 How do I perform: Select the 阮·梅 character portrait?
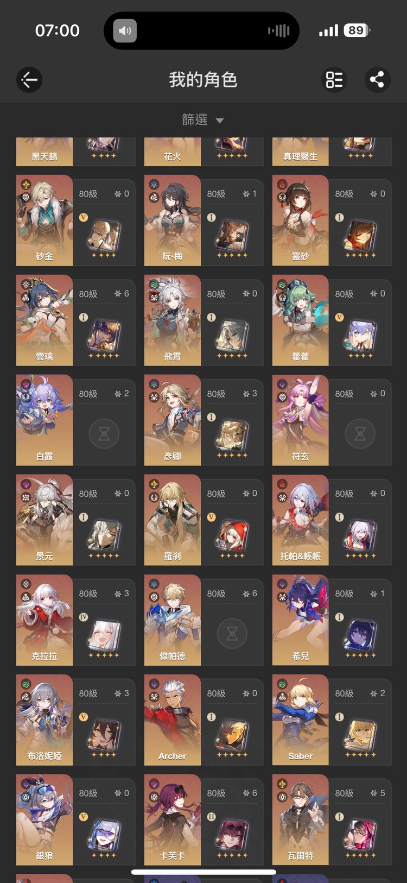click(x=172, y=220)
